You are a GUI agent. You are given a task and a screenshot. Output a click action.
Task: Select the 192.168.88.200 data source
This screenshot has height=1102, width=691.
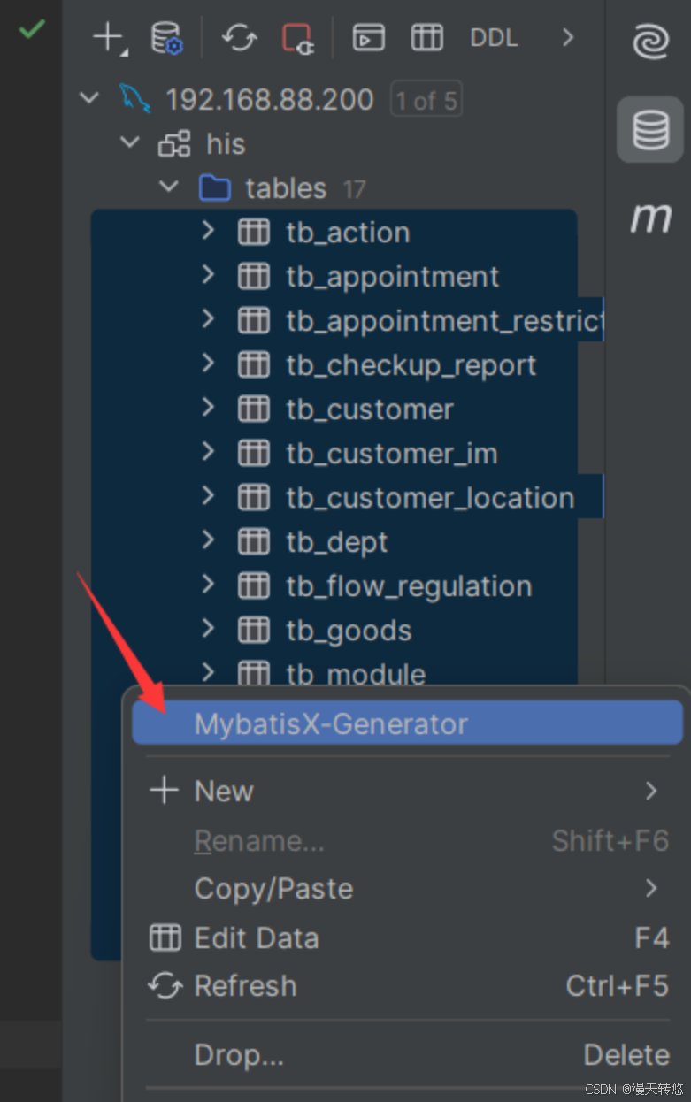tap(270, 100)
